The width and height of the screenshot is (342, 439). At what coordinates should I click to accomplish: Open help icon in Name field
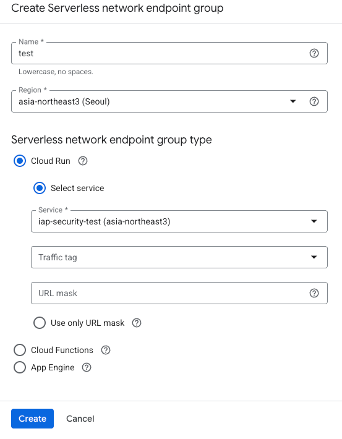click(314, 53)
